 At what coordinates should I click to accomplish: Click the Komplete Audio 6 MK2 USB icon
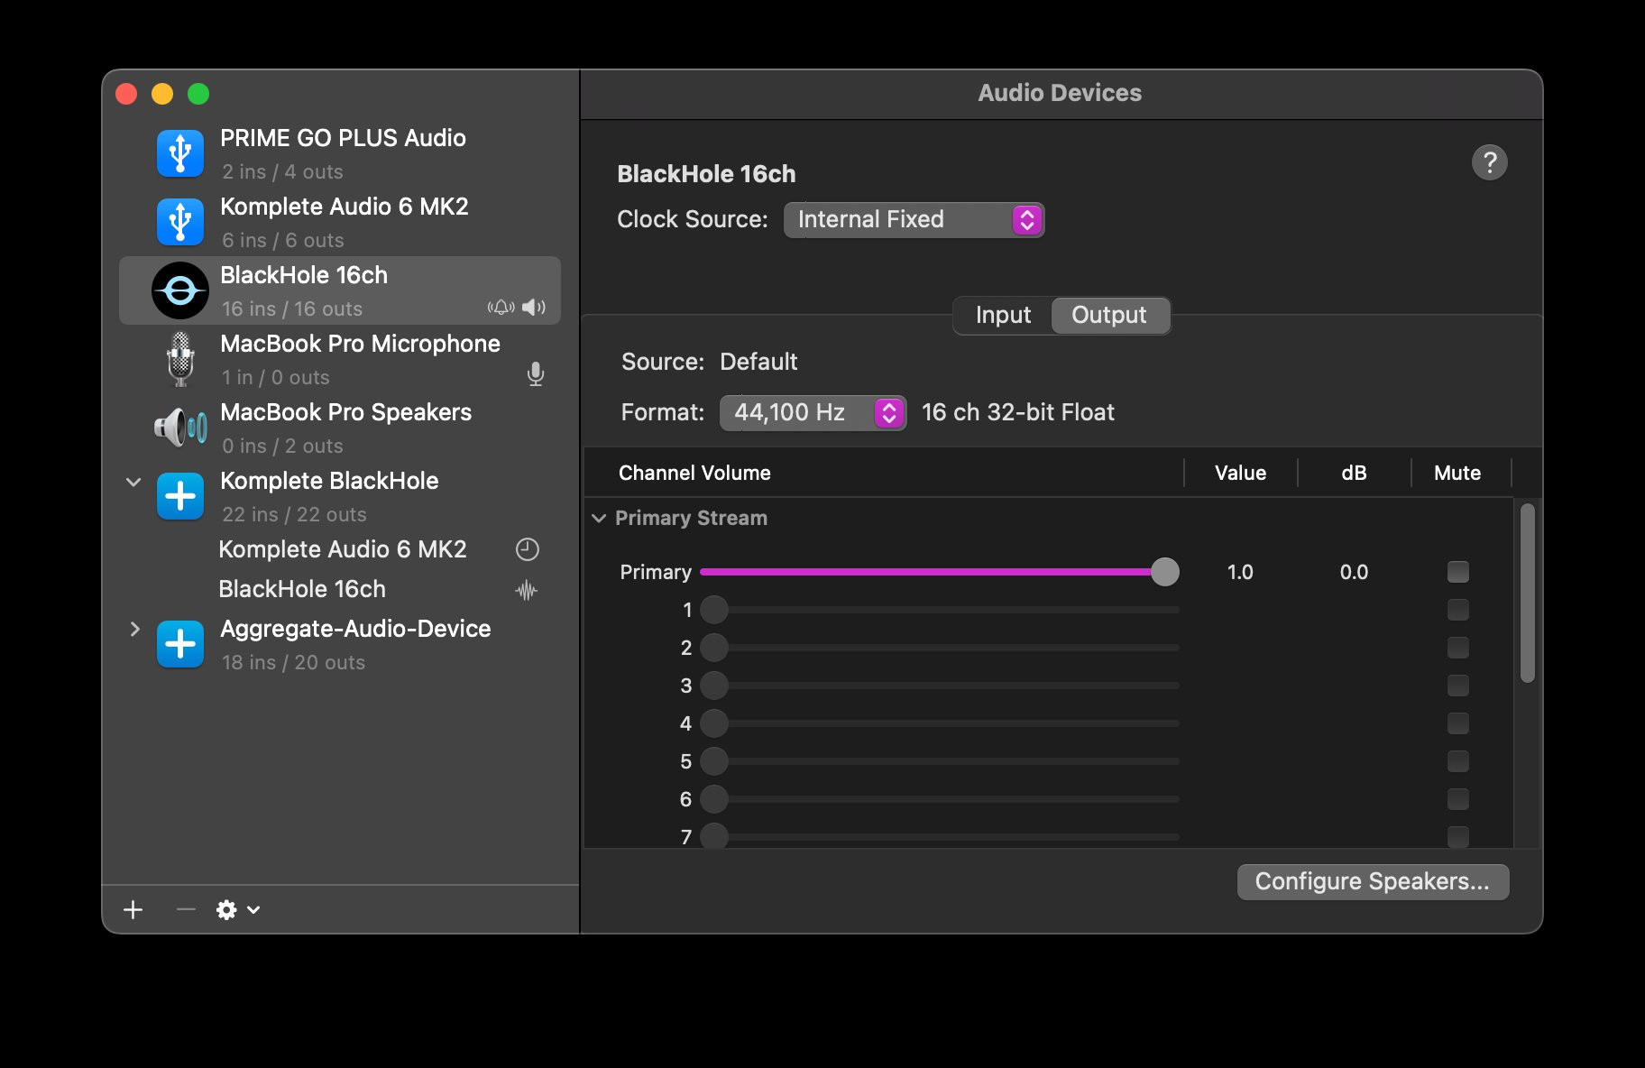pyautogui.click(x=180, y=222)
